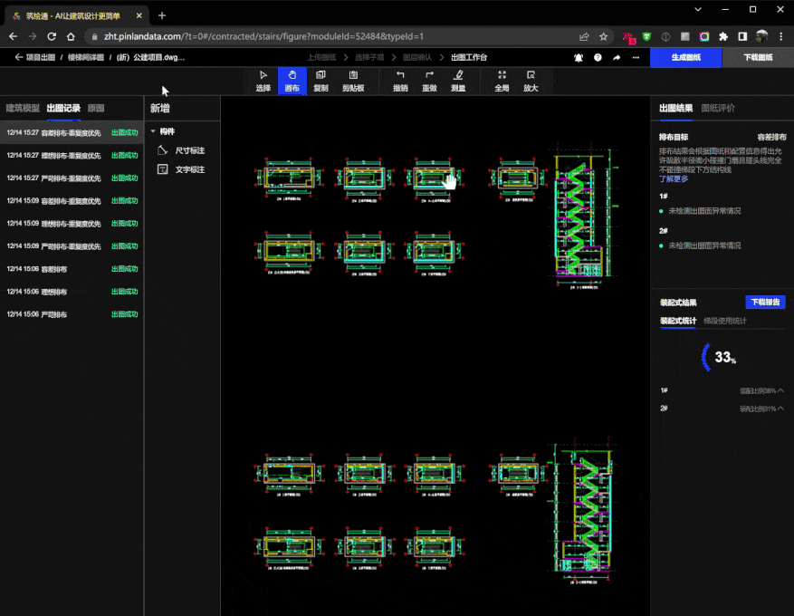Viewport: 794px width, 616px height.
Task: Click the browser address bar URL
Action: coord(263,36)
